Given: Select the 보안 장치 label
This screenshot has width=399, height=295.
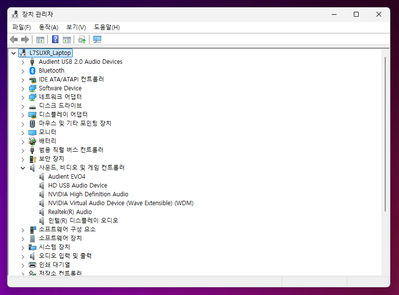Looking at the screenshot, I should pyautogui.click(x=52, y=159).
